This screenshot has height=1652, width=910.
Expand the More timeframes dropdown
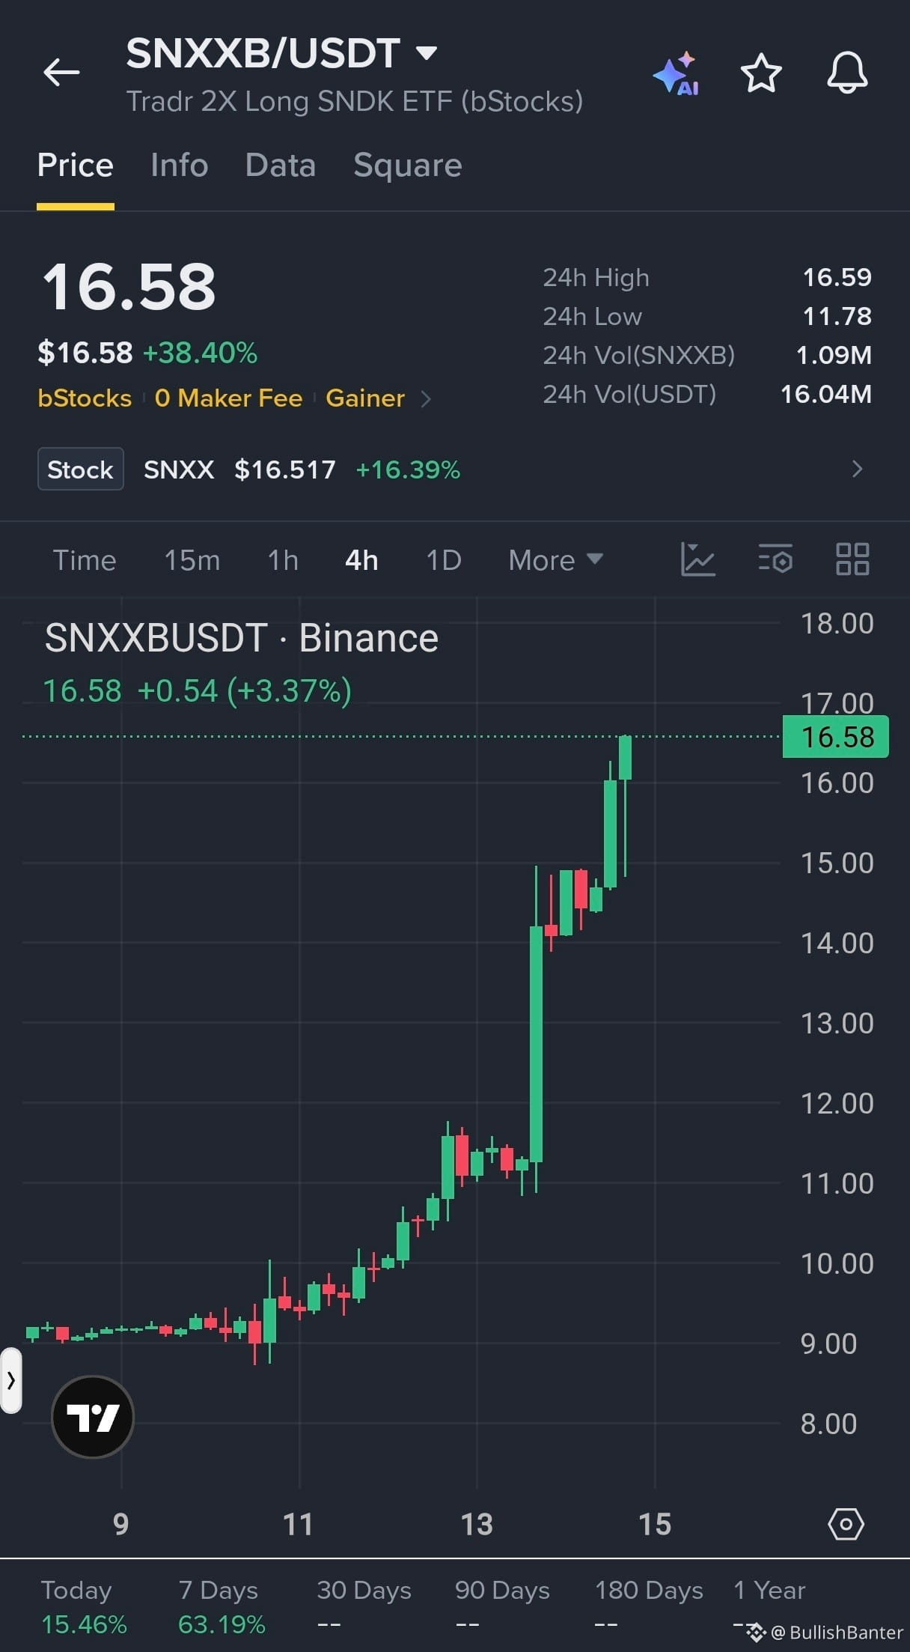555,560
